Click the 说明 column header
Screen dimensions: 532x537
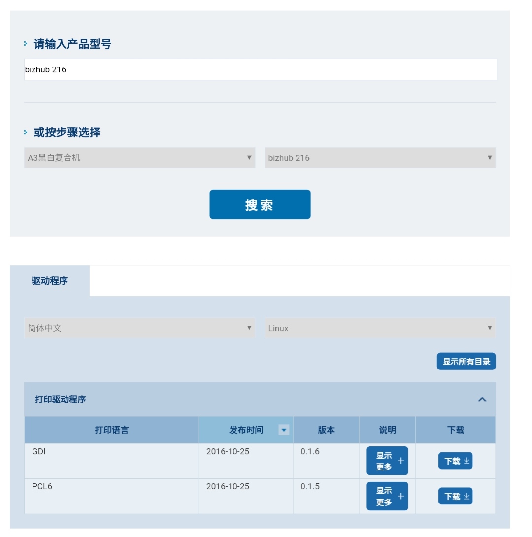(387, 430)
